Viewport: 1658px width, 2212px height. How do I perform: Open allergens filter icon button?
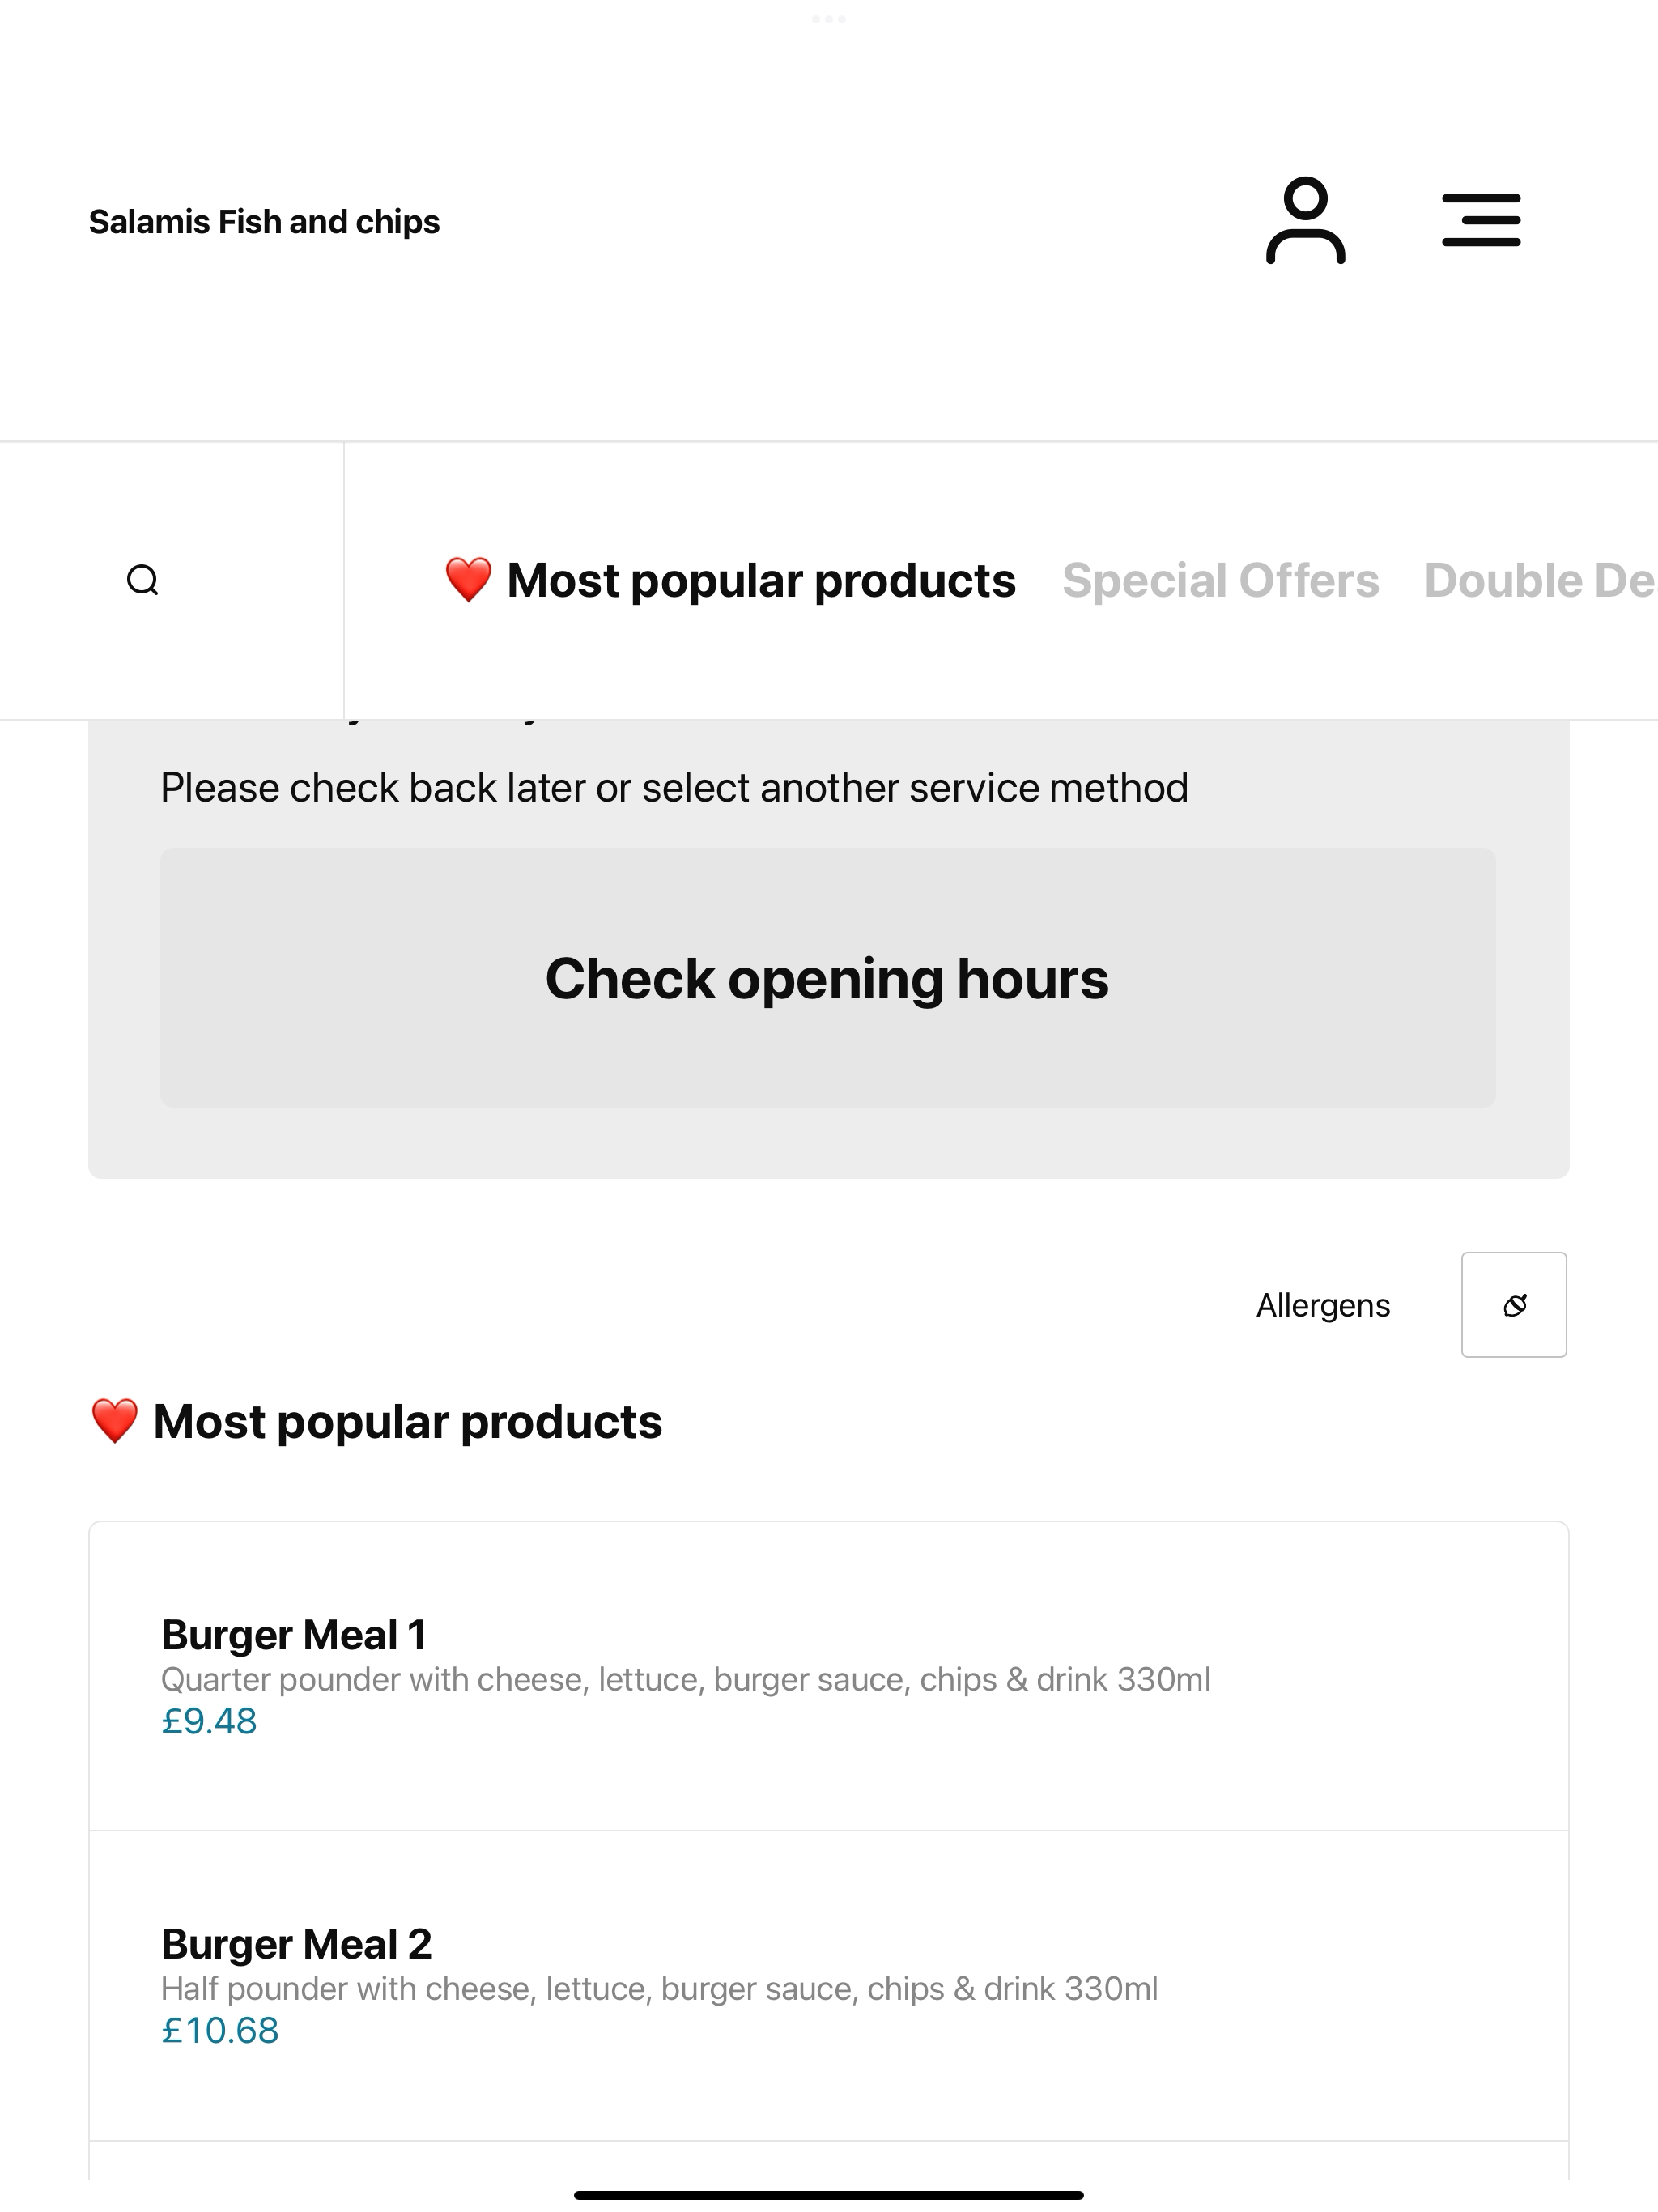(x=1514, y=1305)
